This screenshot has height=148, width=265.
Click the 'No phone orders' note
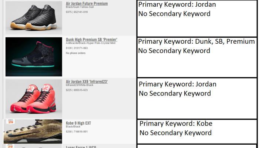[75, 53]
